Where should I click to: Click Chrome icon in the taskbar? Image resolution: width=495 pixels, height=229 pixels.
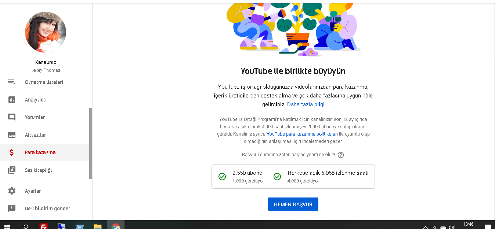pyautogui.click(x=116, y=226)
